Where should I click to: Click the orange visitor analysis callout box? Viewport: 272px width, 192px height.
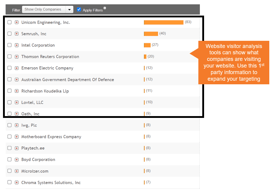234,62
